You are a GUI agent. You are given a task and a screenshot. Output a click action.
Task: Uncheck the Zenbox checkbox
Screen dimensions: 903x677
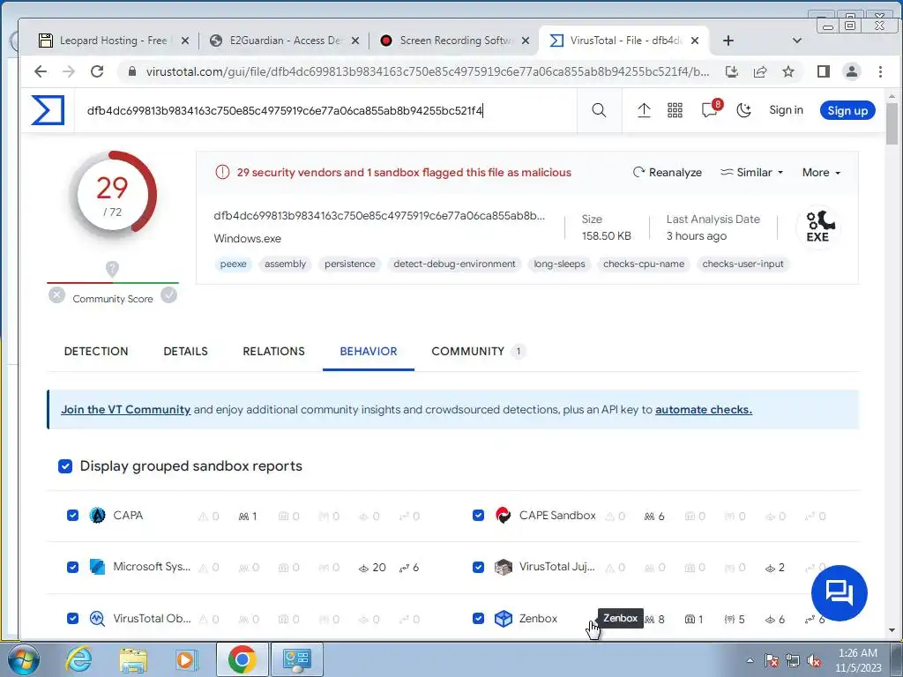point(478,618)
